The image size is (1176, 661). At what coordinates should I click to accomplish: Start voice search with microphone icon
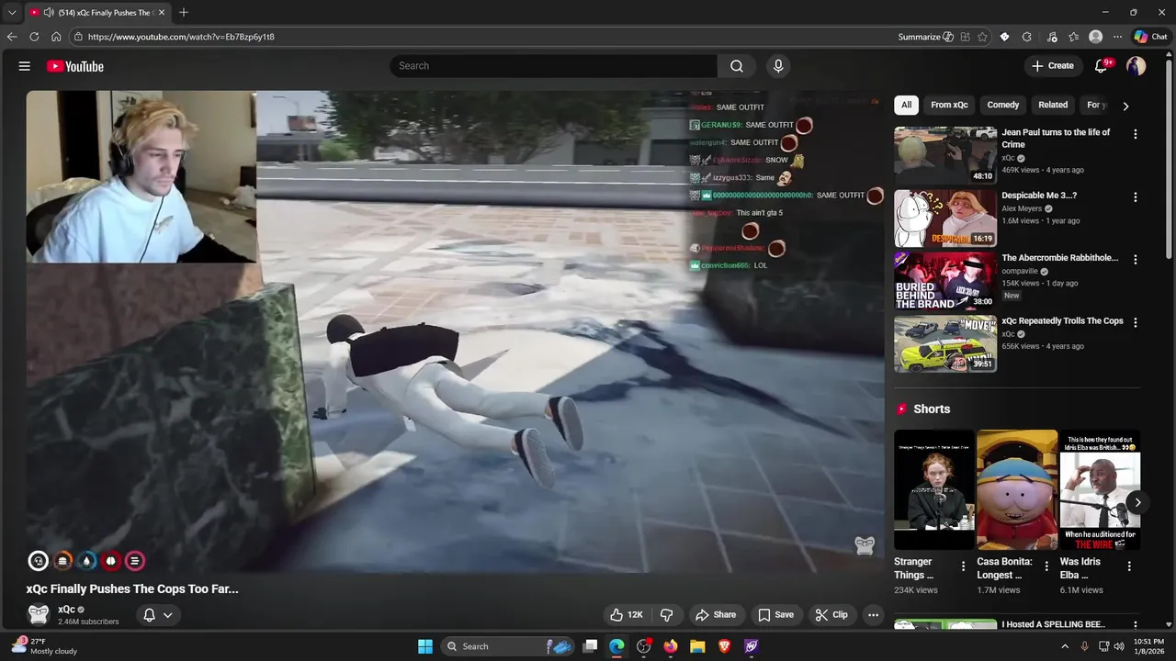778,66
